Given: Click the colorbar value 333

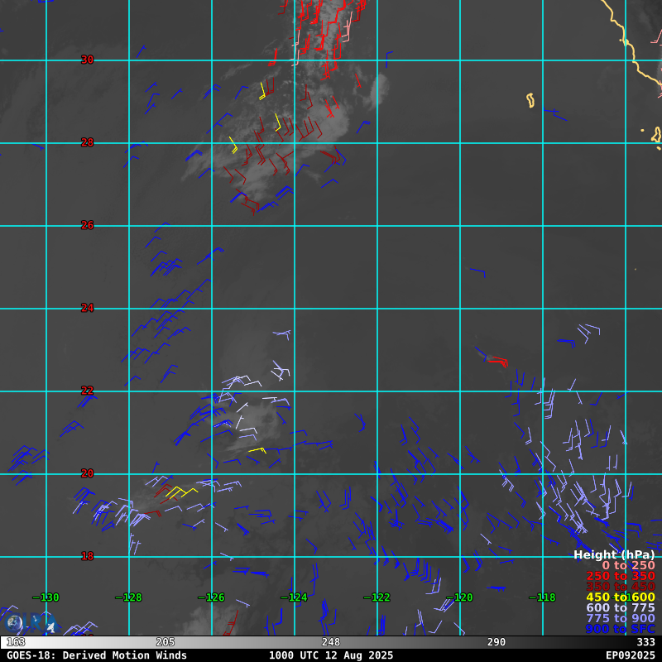Looking at the screenshot, I should tap(646, 643).
